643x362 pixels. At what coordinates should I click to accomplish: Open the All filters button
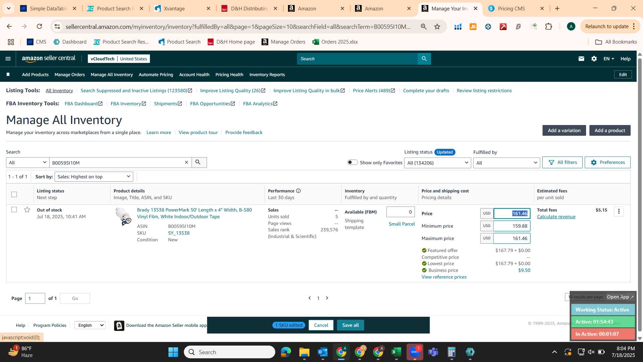pyautogui.click(x=562, y=162)
